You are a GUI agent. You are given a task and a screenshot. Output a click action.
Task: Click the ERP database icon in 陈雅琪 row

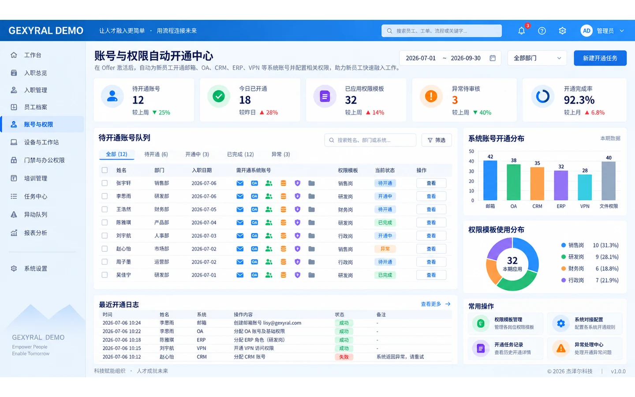point(284,223)
